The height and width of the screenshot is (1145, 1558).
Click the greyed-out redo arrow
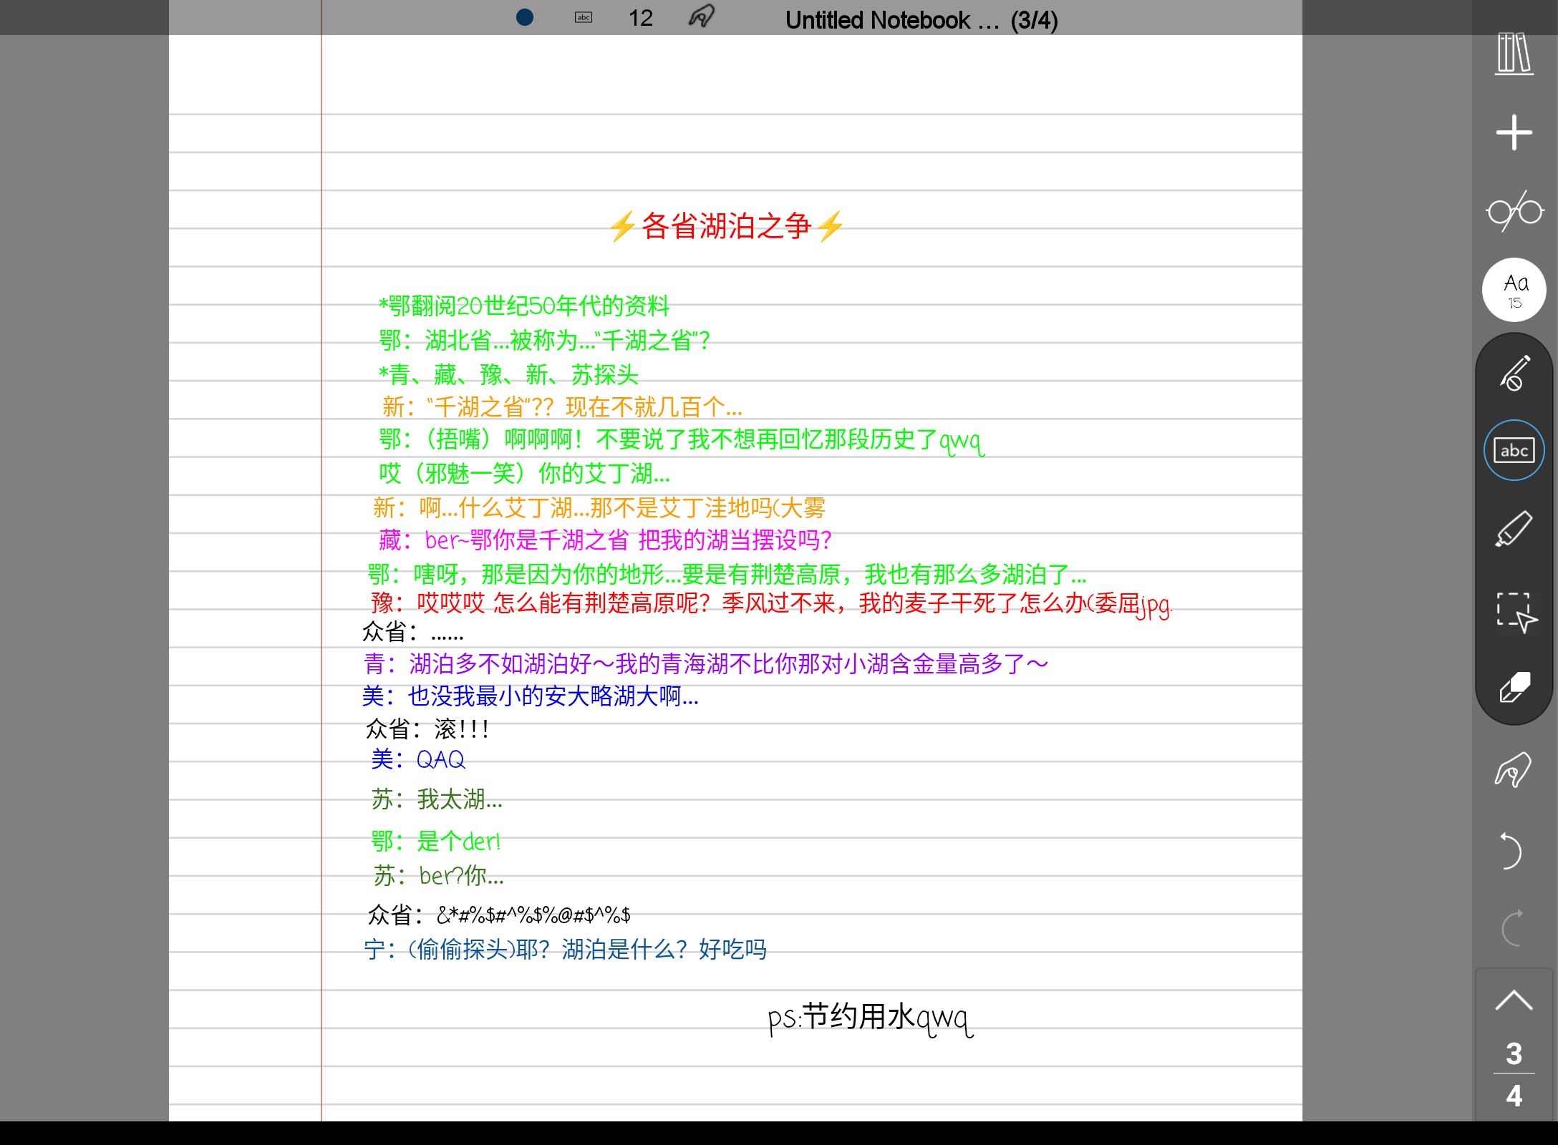coord(1511,928)
